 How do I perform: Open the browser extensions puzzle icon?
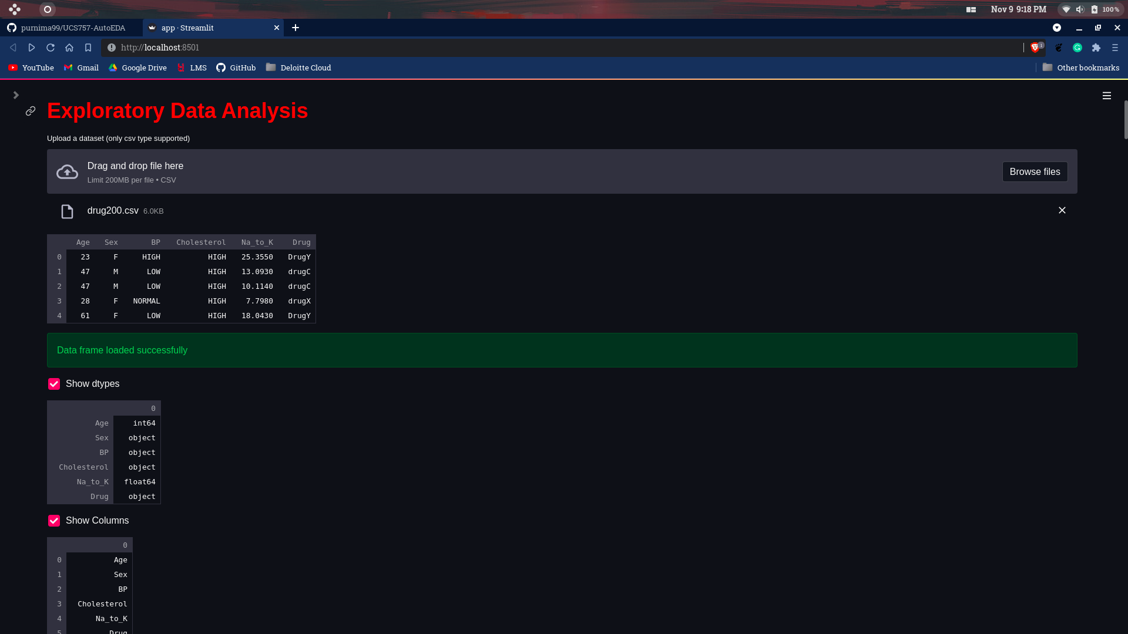pyautogui.click(x=1096, y=48)
